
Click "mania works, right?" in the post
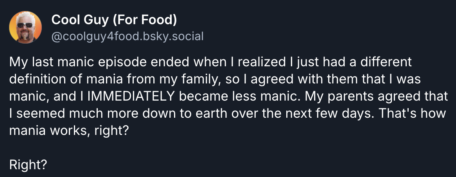69,130
